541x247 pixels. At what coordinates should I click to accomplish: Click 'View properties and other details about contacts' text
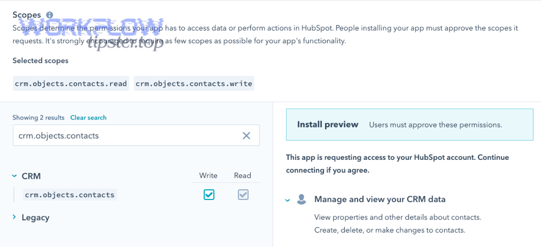[x=398, y=218]
